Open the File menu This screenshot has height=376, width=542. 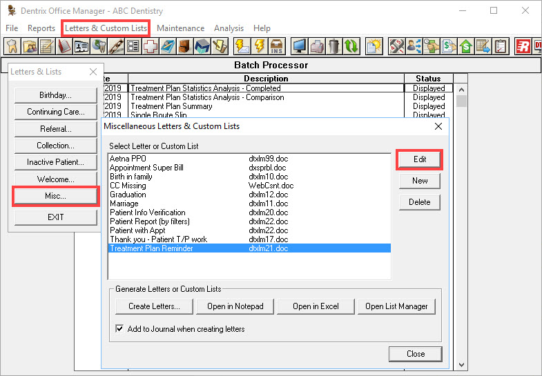click(x=12, y=28)
